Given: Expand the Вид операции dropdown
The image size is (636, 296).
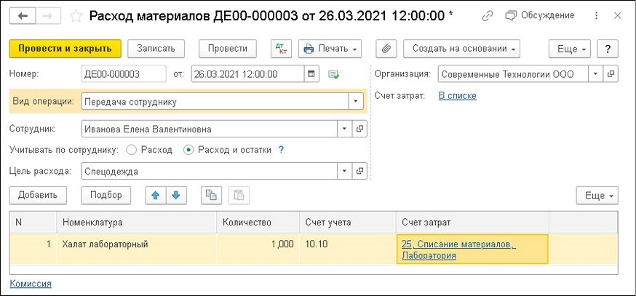Looking at the screenshot, I should click(356, 102).
